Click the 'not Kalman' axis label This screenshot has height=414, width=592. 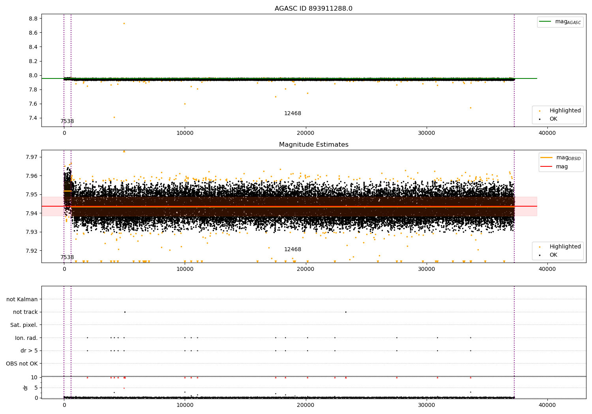pos(22,300)
